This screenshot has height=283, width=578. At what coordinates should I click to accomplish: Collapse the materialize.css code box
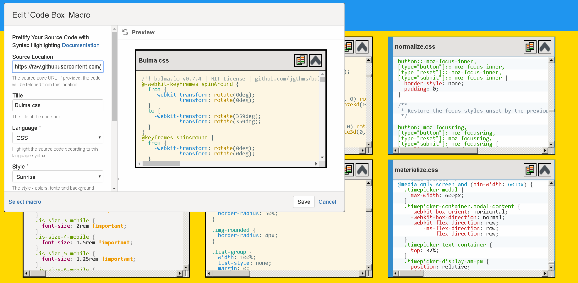coord(545,170)
